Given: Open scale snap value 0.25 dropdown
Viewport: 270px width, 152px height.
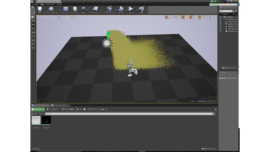Looking at the screenshot, I should pyautogui.click(x=204, y=17).
